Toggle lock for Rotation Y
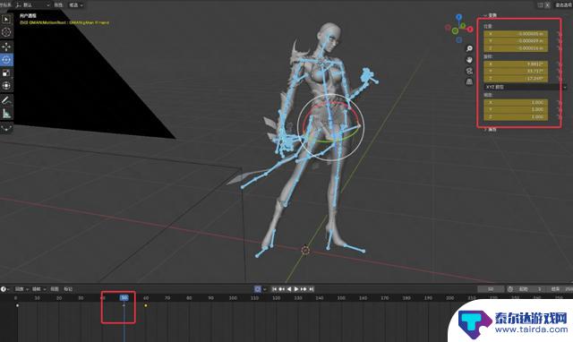573x342 pixels. (559, 72)
